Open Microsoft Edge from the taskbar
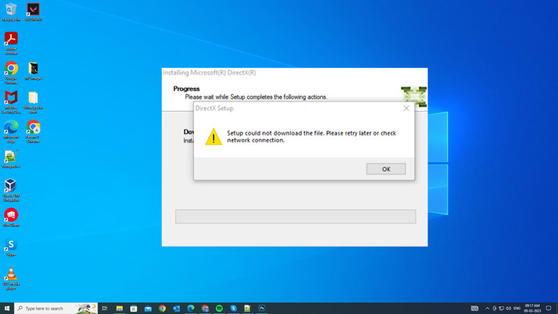Image resolution: width=558 pixels, height=314 pixels. (x=190, y=308)
